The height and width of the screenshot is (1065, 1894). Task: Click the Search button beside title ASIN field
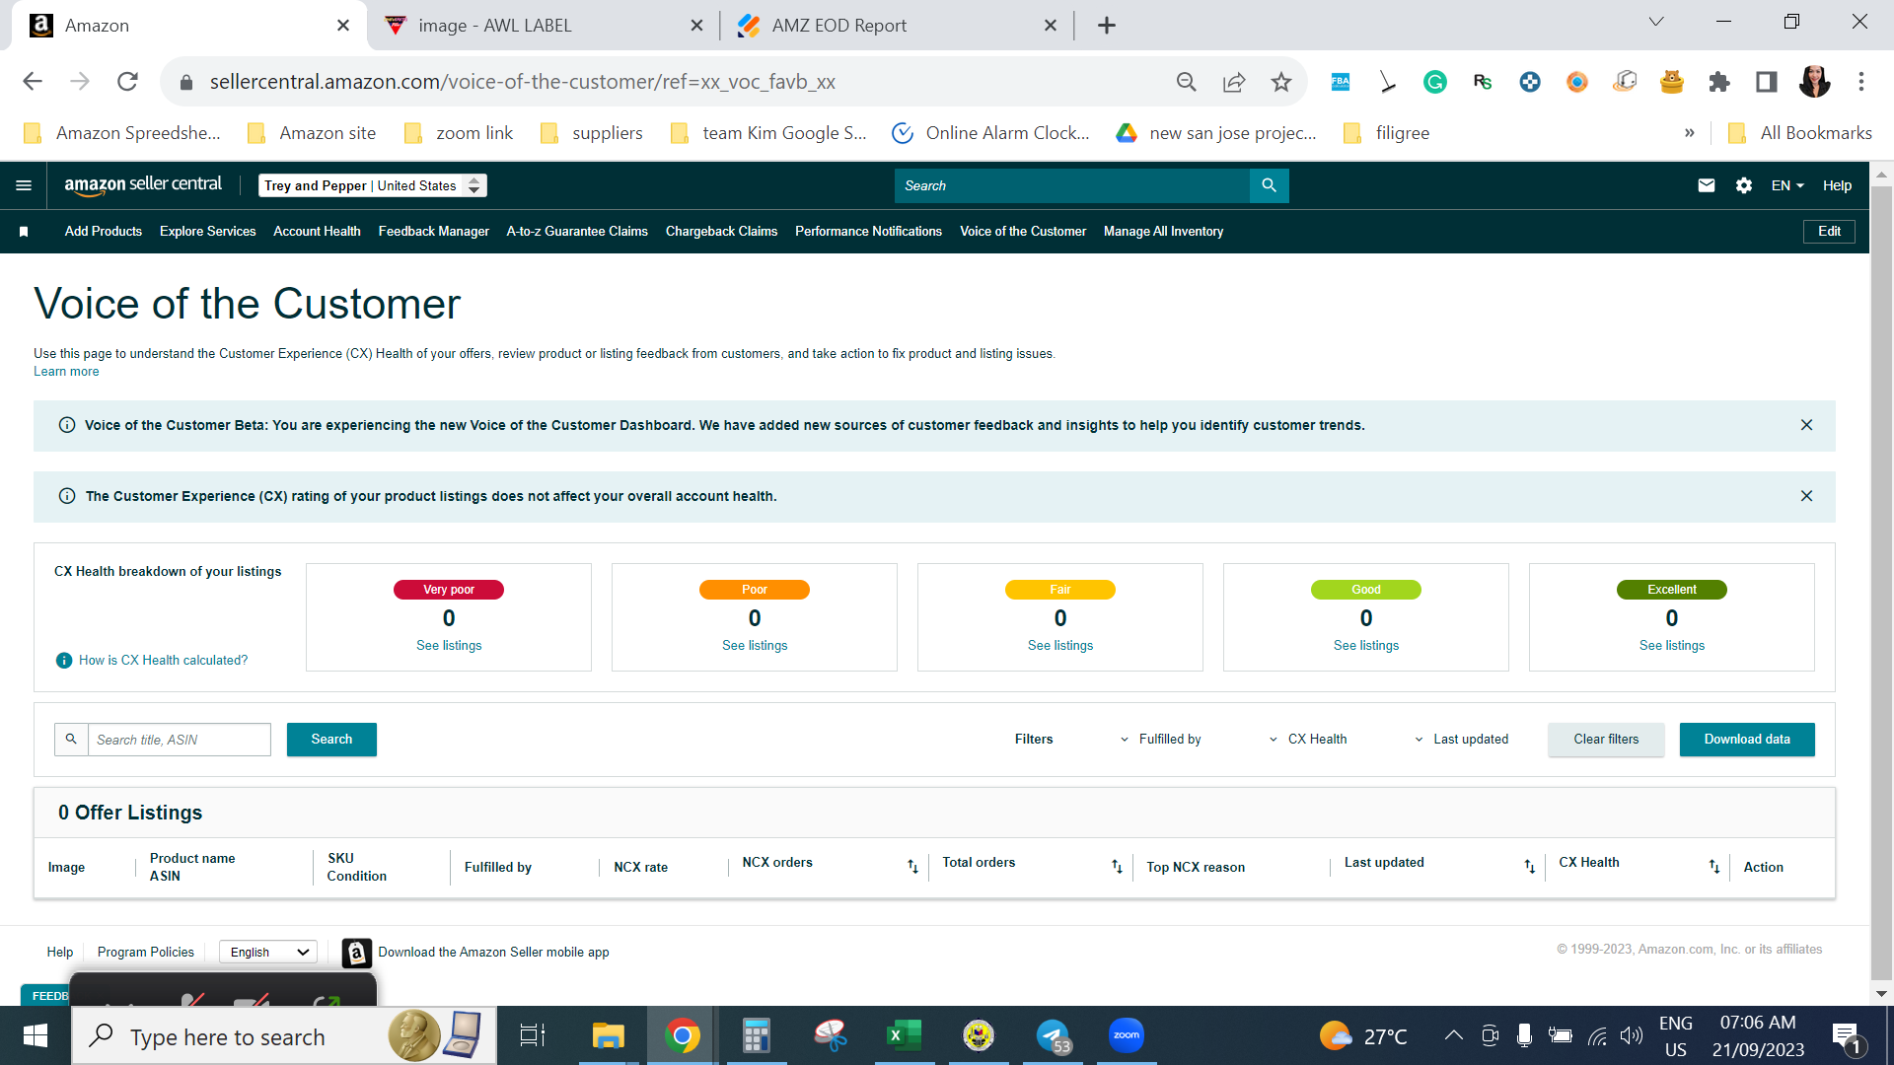pos(331,740)
